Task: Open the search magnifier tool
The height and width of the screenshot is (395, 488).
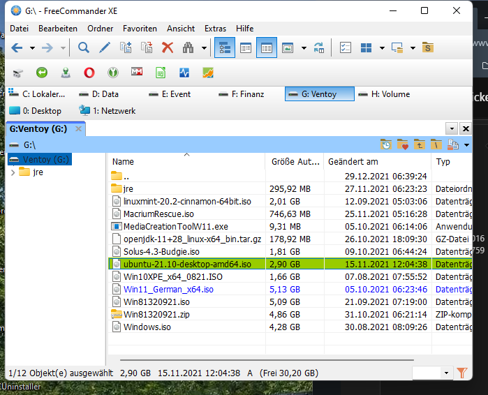Action: (83, 48)
